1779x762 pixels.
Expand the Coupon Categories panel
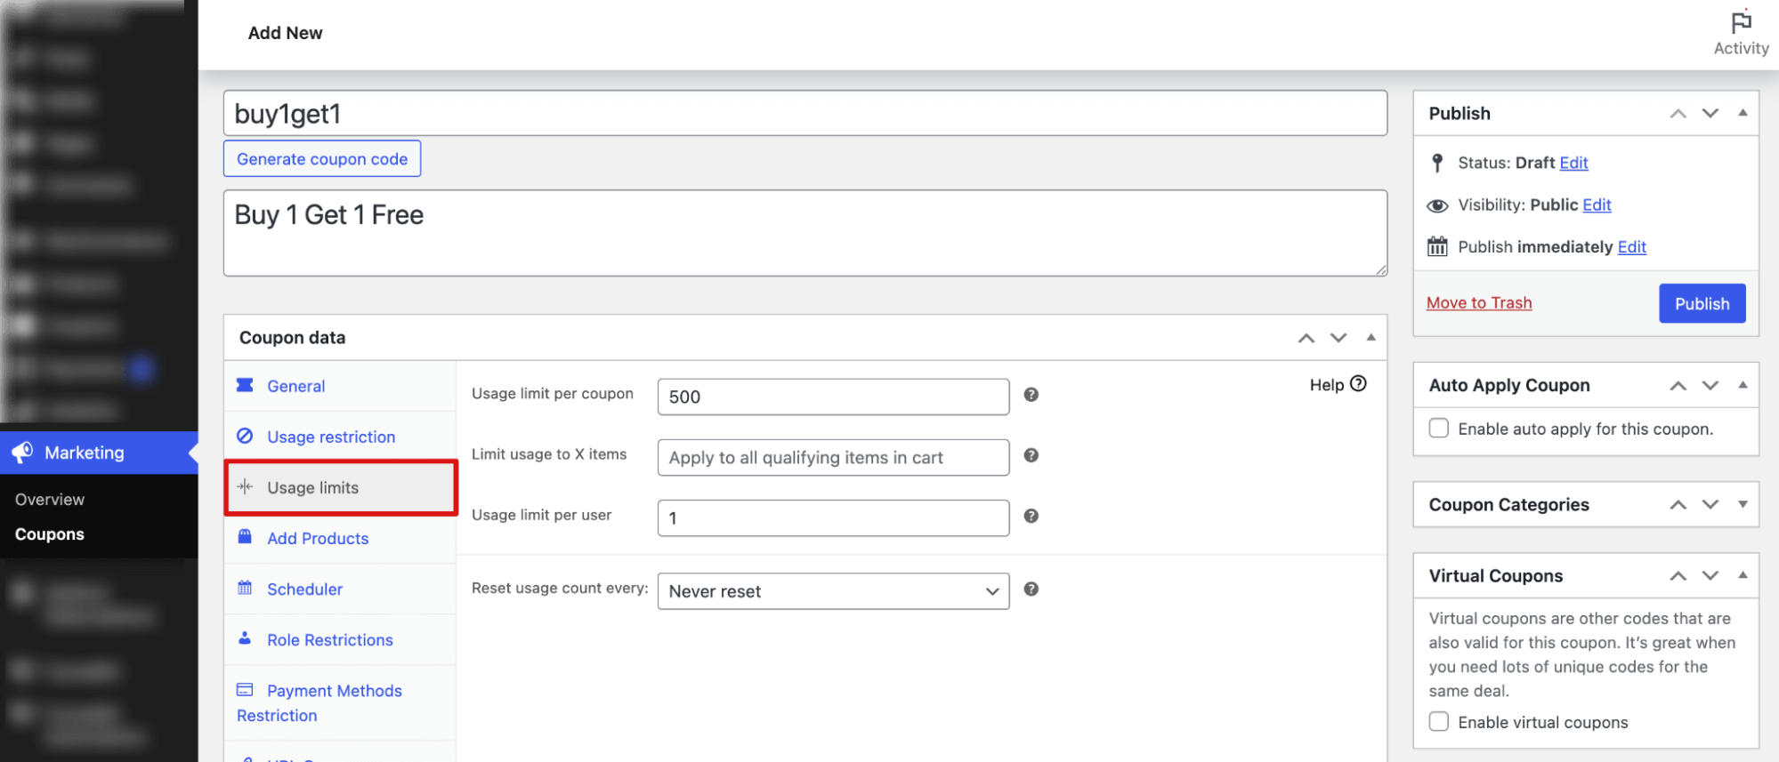[1743, 504]
